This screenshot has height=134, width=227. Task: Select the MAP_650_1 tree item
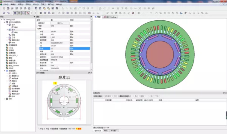[x=13, y=55]
